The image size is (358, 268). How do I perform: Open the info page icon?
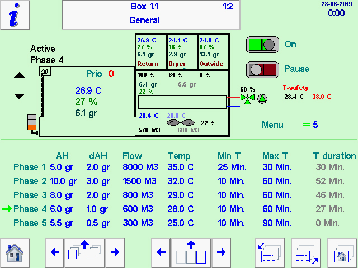[x=15, y=15]
